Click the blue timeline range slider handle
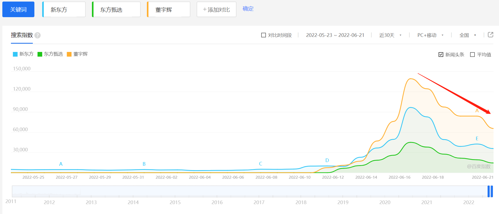This screenshot has height=214, width=499. [x=490, y=191]
